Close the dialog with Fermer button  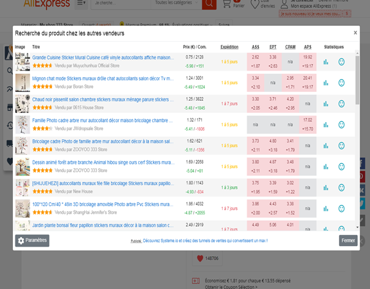pyautogui.click(x=348, y=240)
